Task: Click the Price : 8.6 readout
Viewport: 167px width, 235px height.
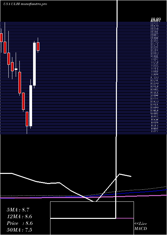Action: [x=20, y=223]
